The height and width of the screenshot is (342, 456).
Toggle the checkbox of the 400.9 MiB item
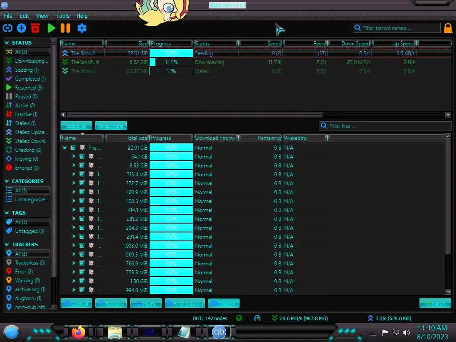coord(82,192)
